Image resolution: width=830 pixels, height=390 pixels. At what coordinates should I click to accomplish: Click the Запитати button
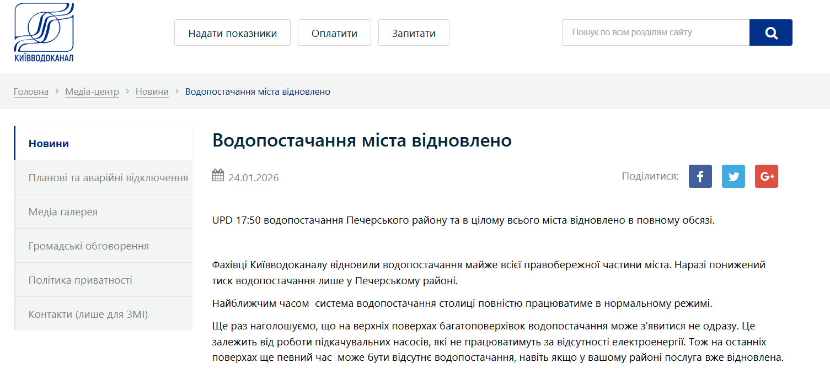[x=414, y=32]
